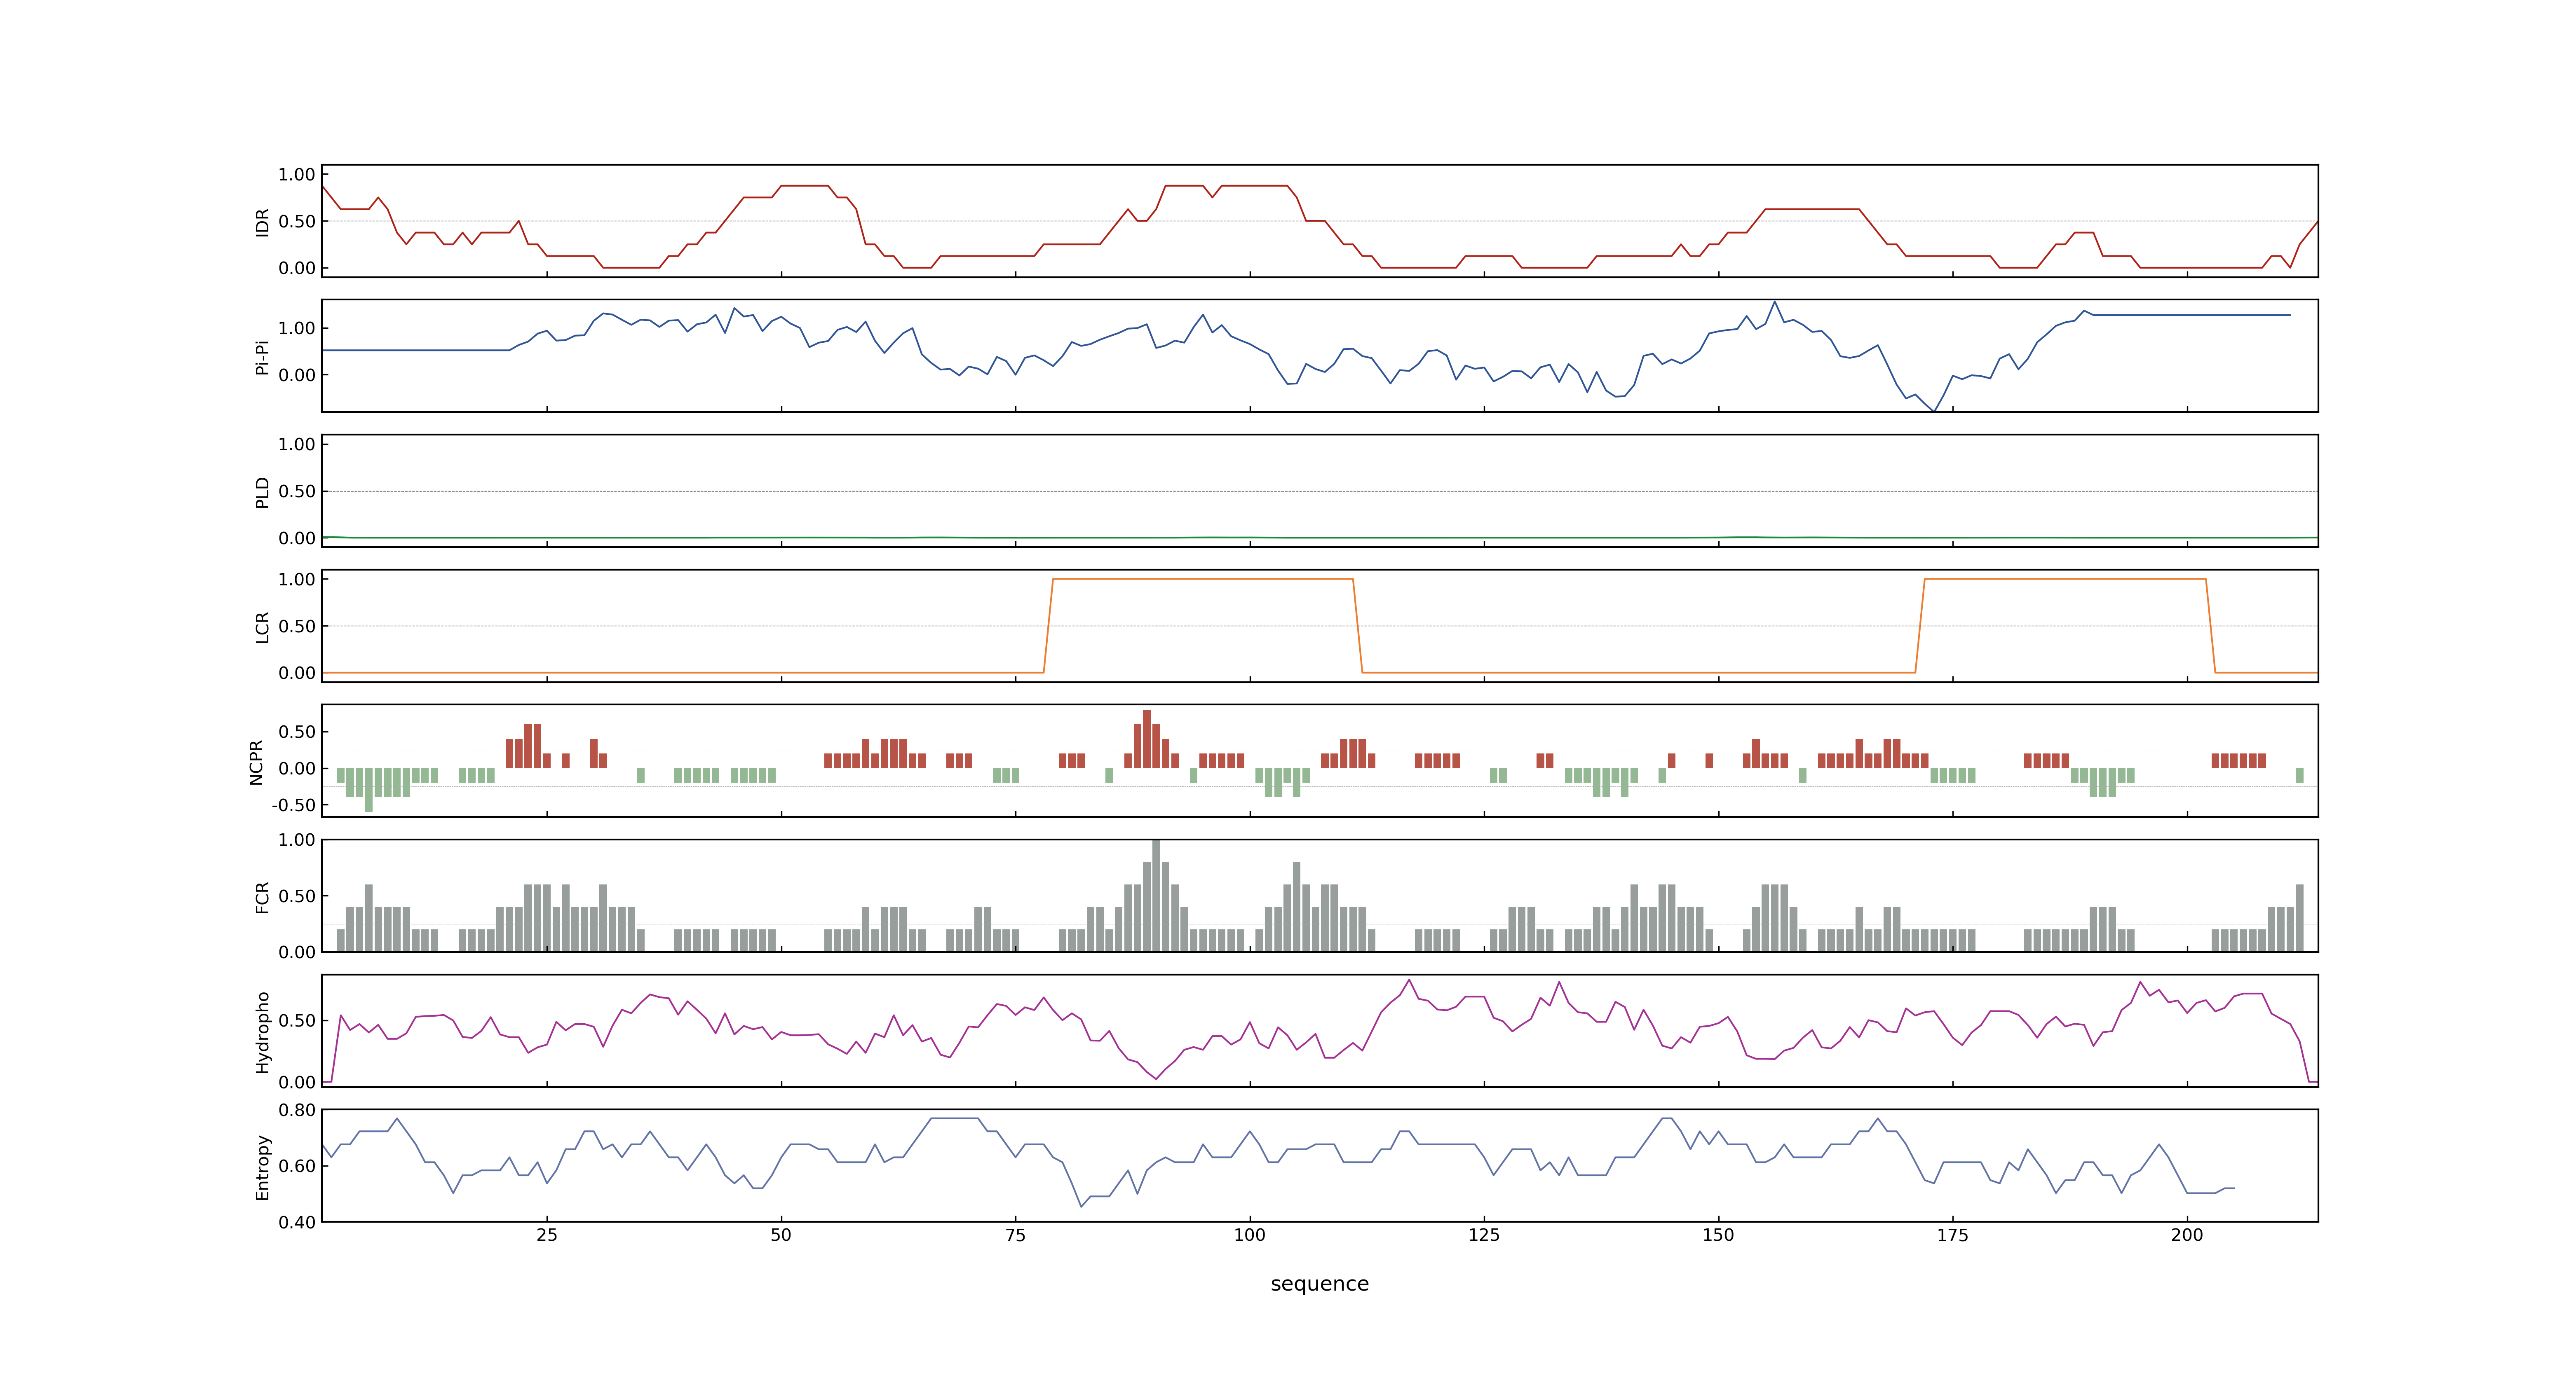The image size is (2576, 1373).
Task: Click the Entropy minimum near residue 82
Action: (1081, 1206)
